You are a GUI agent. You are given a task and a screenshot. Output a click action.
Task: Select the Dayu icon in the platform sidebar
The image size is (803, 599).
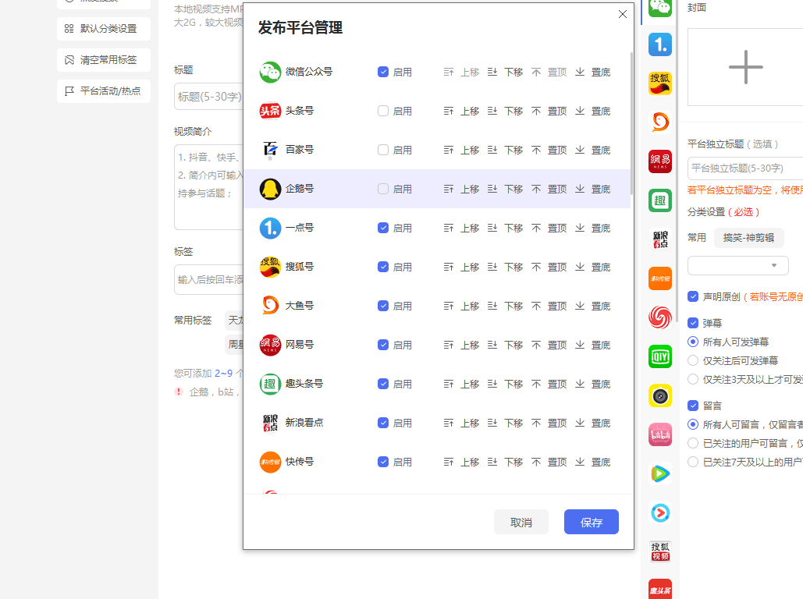point(659,122)
